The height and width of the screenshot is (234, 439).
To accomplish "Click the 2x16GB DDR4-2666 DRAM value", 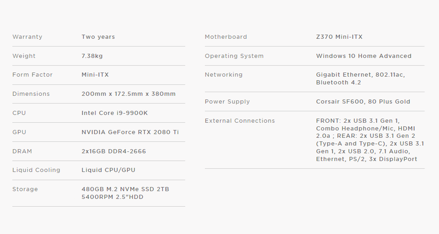I will pos(114,151).
